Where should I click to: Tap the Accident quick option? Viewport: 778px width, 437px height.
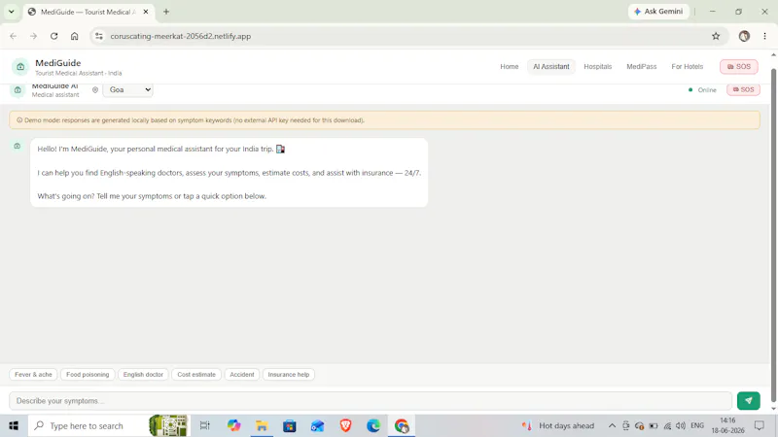coord(241,375)
